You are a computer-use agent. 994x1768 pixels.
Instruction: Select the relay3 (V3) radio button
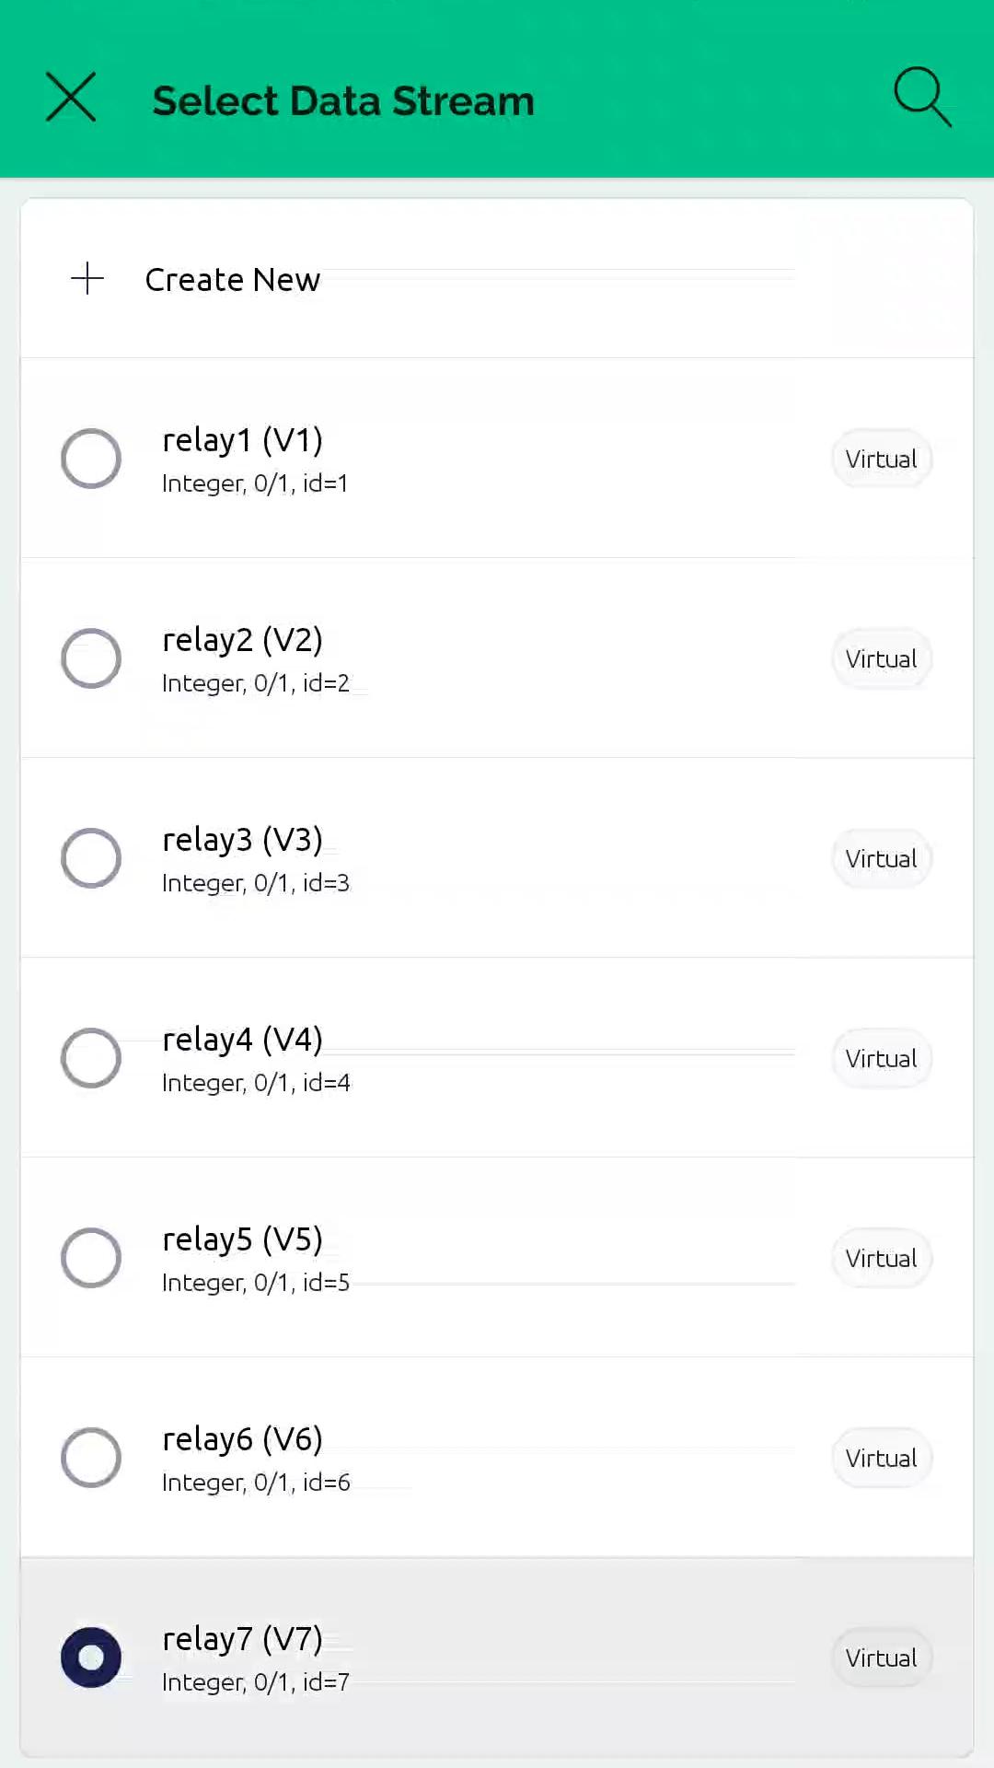point(91,858)
